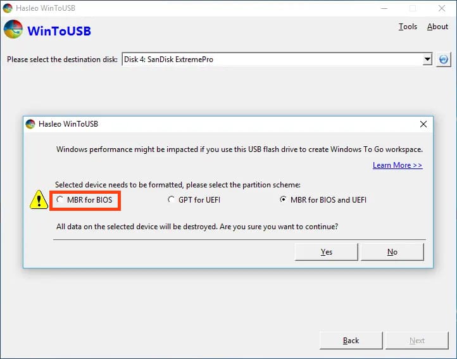Click the main window title bar app icon
This screenshot has height=359, width=457.
click(x=7, y=8)
